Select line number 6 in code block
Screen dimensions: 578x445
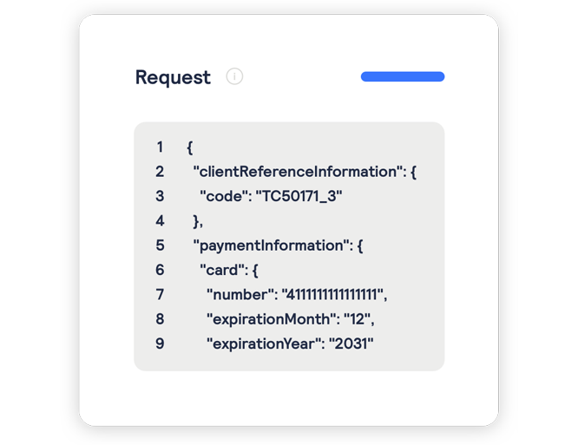(160, 270)
